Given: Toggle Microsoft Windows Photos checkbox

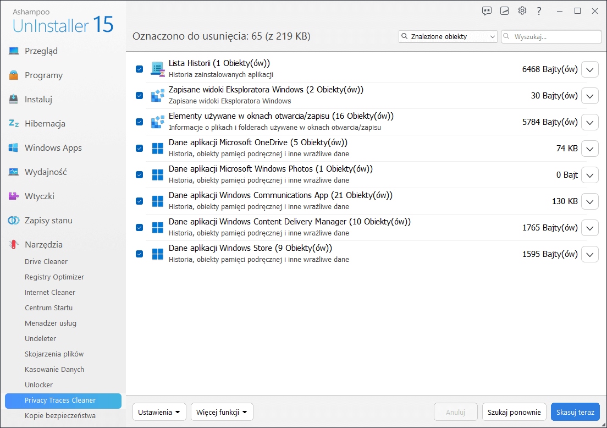Looking at the screenshot, I should pos(139,175).
